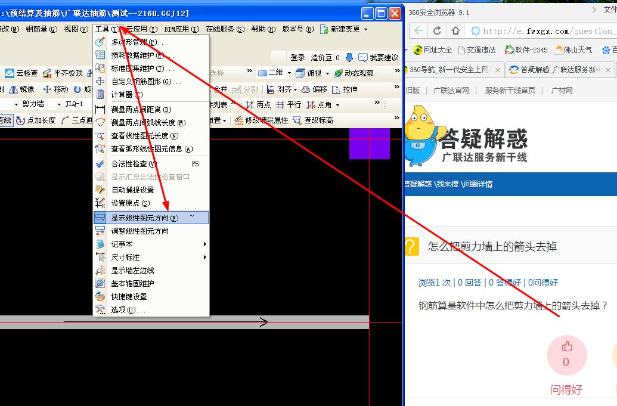The width and height of the screenshot is (617, 406).
Task: Click 查改标高 tool
Action: 313,120
